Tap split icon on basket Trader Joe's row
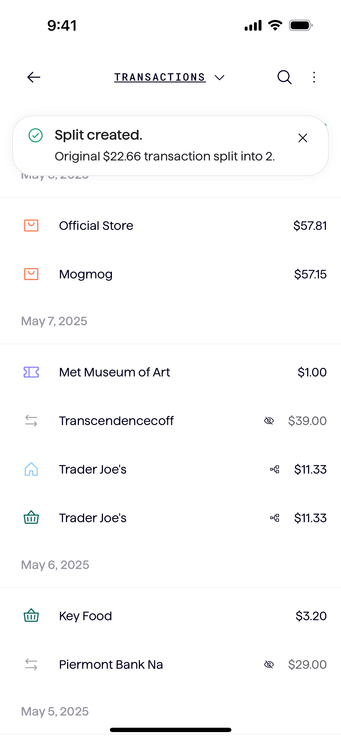This screenshot has width=341, height=739. [x=275, y=518]
